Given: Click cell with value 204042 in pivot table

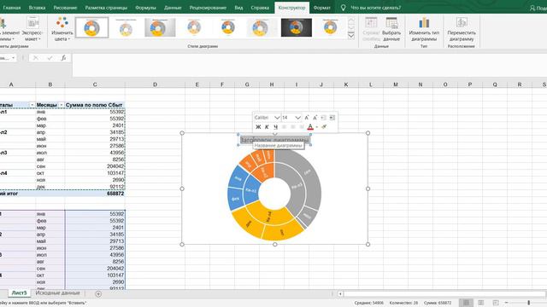Looking at the screenshot, I should [95, 166].
